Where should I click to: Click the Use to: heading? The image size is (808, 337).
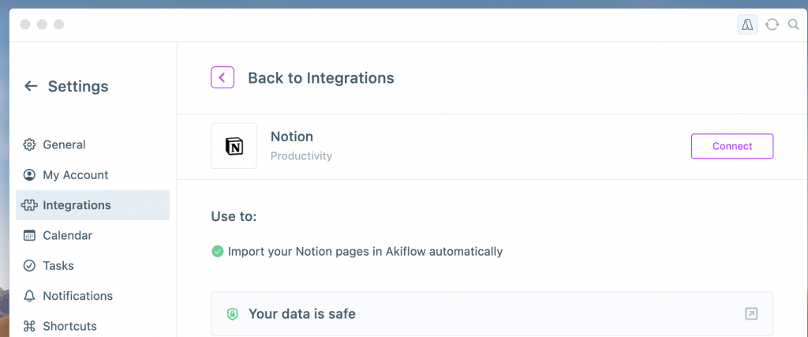(234, 216)
